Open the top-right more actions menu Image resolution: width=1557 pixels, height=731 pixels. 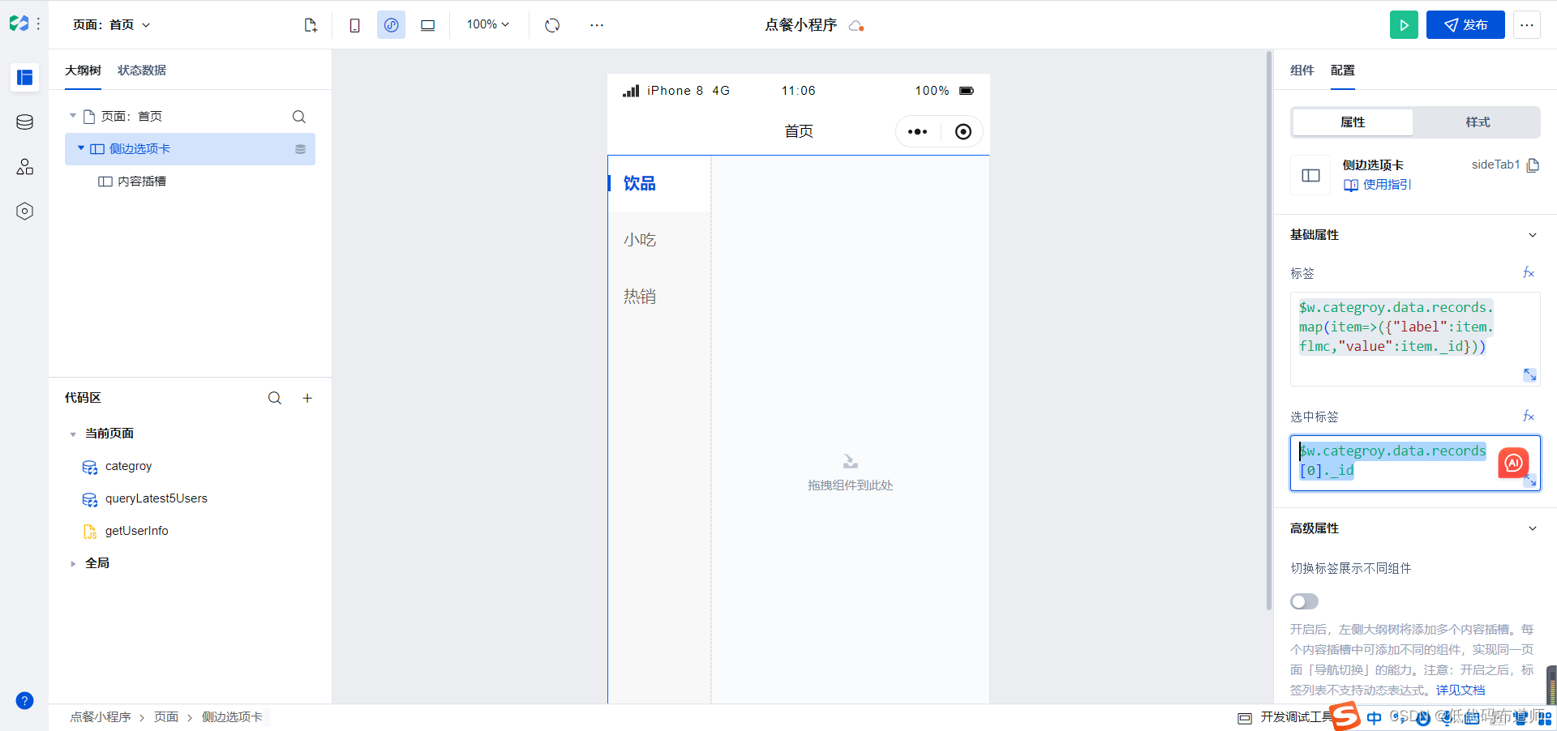tap(1527, 25)
